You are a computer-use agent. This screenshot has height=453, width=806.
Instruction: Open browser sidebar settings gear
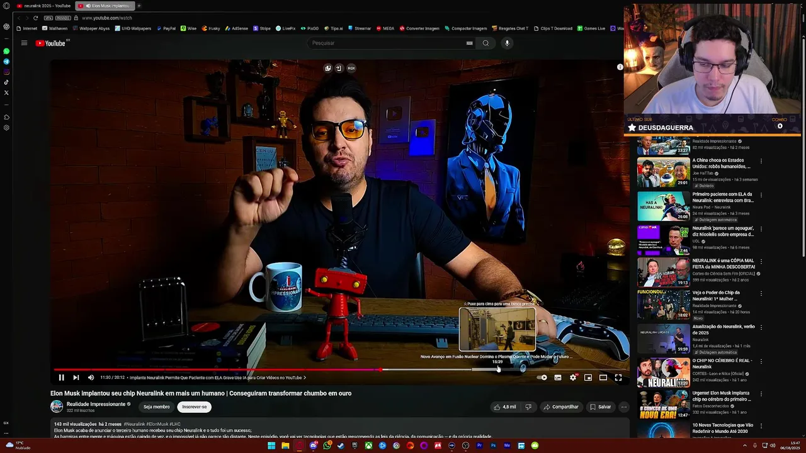pos(6,128)
